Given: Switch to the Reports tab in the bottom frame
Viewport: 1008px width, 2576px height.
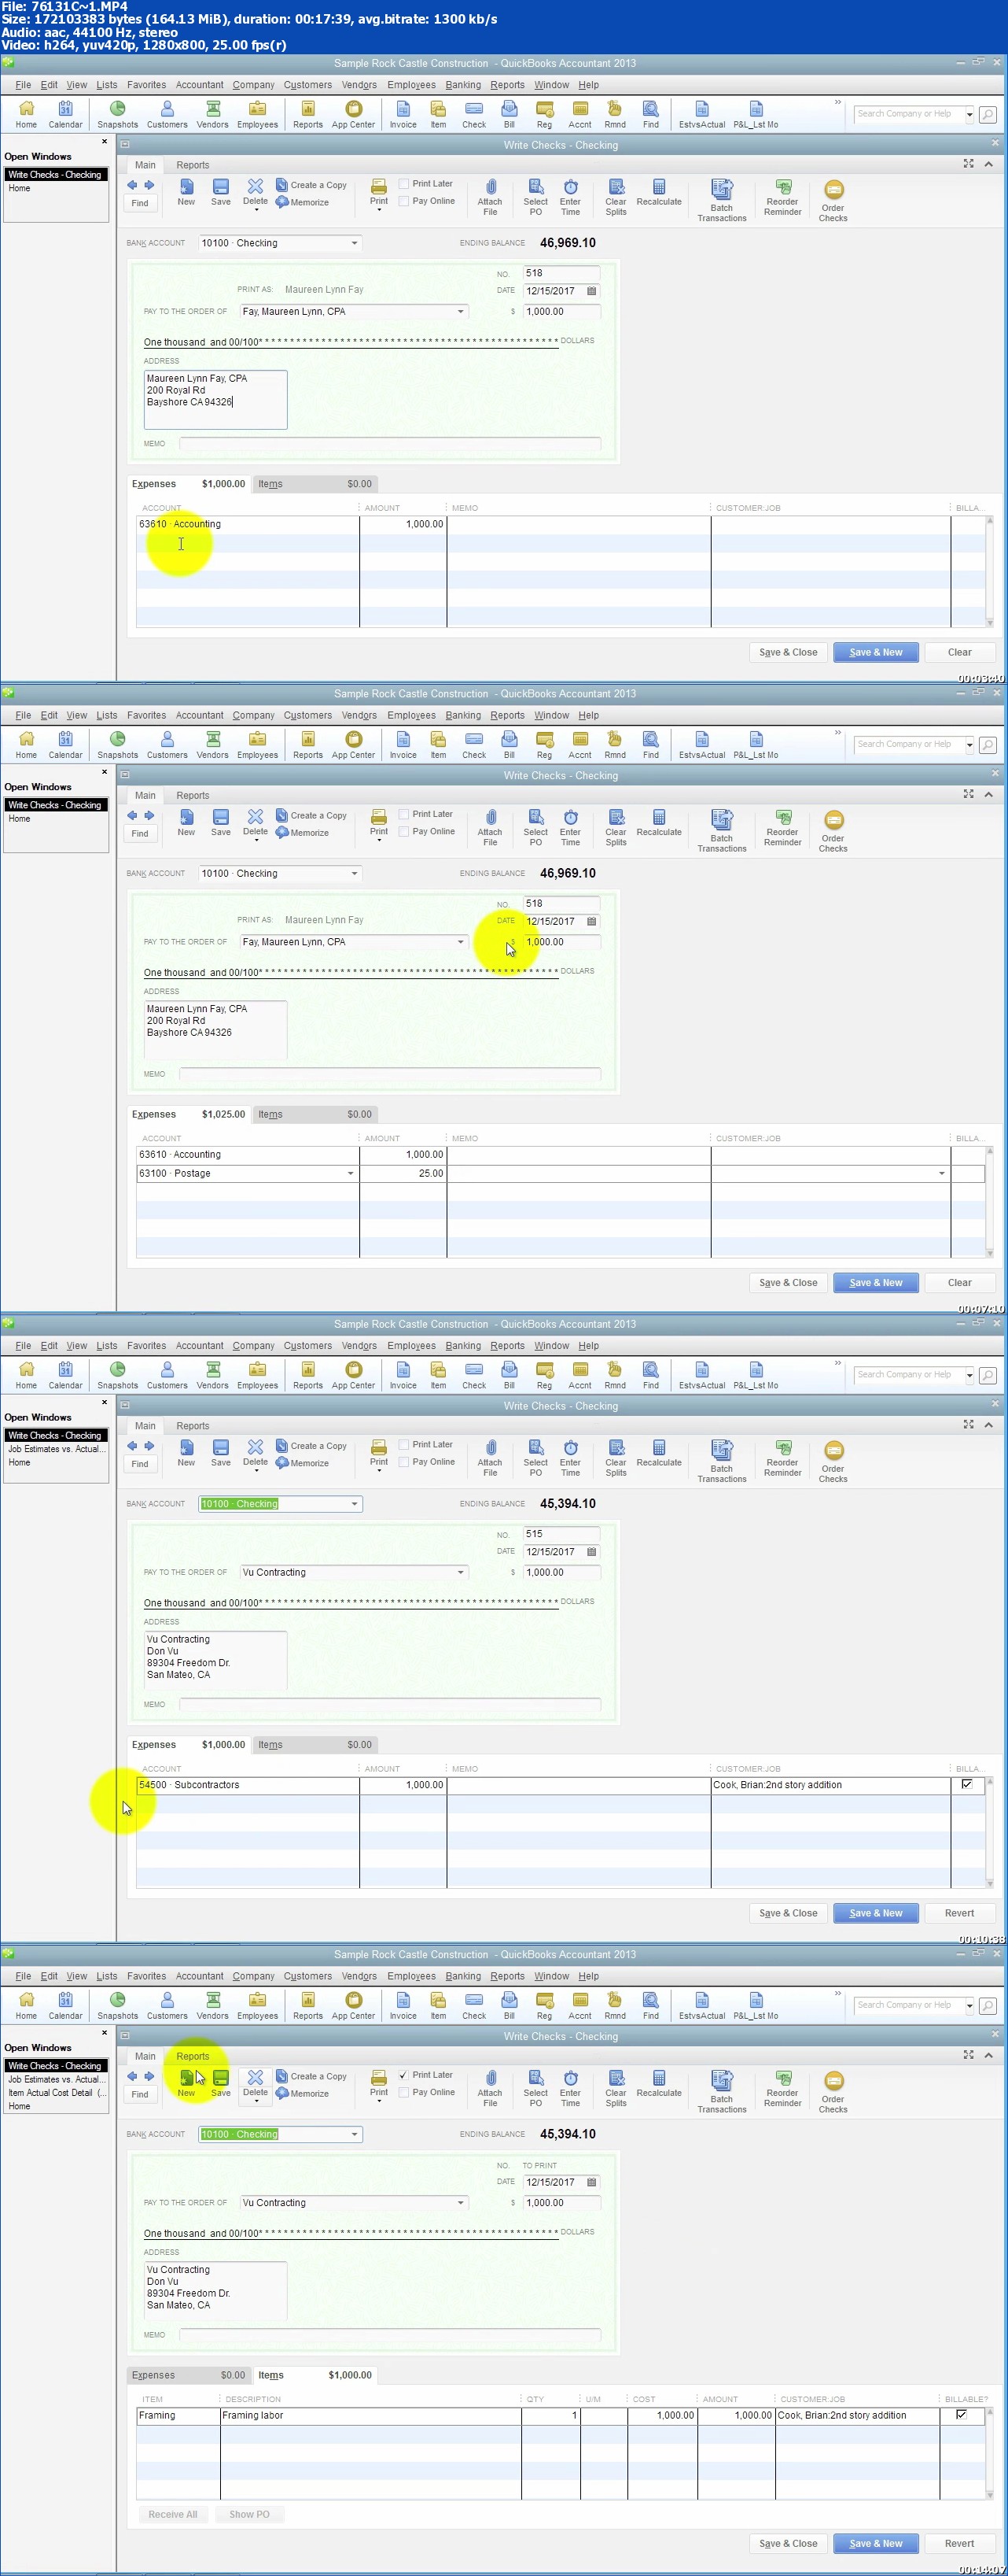Looking at the screenshot, I should click(x=193, y=2056).
